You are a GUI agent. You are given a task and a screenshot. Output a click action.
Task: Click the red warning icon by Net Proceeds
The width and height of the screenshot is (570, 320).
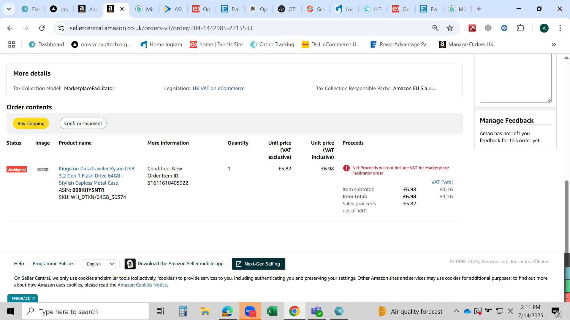point(346,168)
